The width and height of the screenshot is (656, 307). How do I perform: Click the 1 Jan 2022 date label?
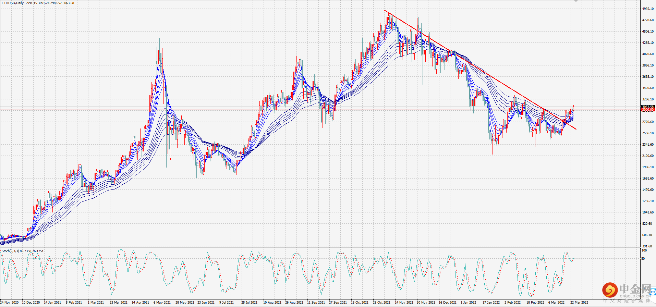point(468,303)
